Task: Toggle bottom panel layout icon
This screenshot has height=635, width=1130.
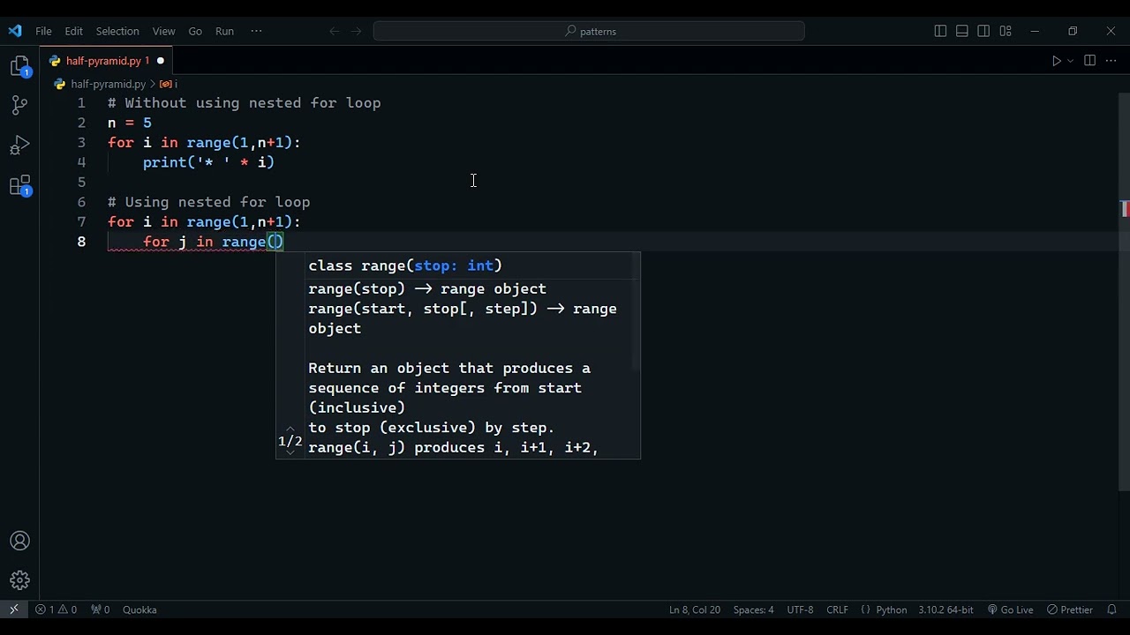Action: tap(962, 31)
